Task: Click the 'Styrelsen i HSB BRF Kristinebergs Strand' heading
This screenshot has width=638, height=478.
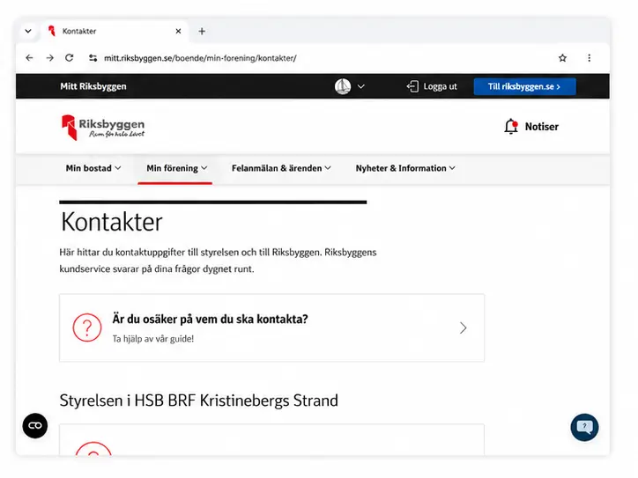Action: click(x=198, y=401)
